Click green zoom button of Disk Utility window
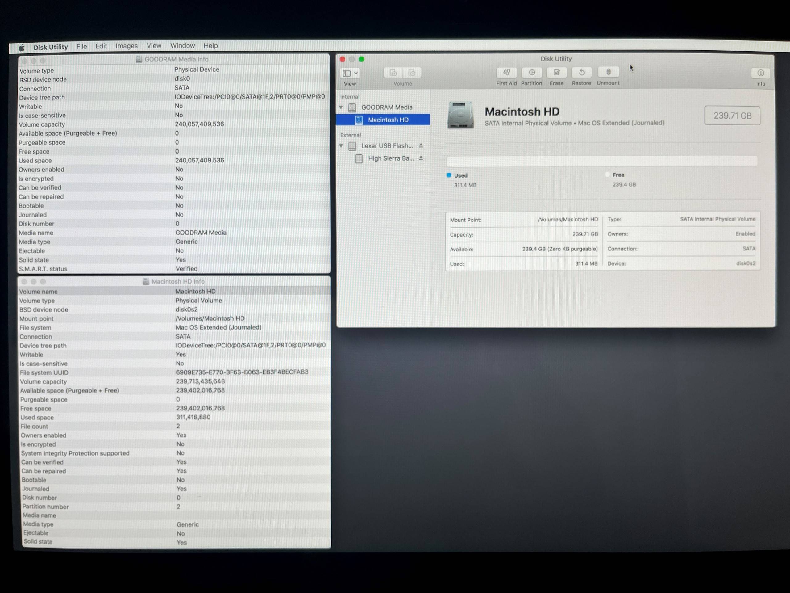Image resolution: width=790 pixels, height=593 pixels. click(x=361, y=59)
